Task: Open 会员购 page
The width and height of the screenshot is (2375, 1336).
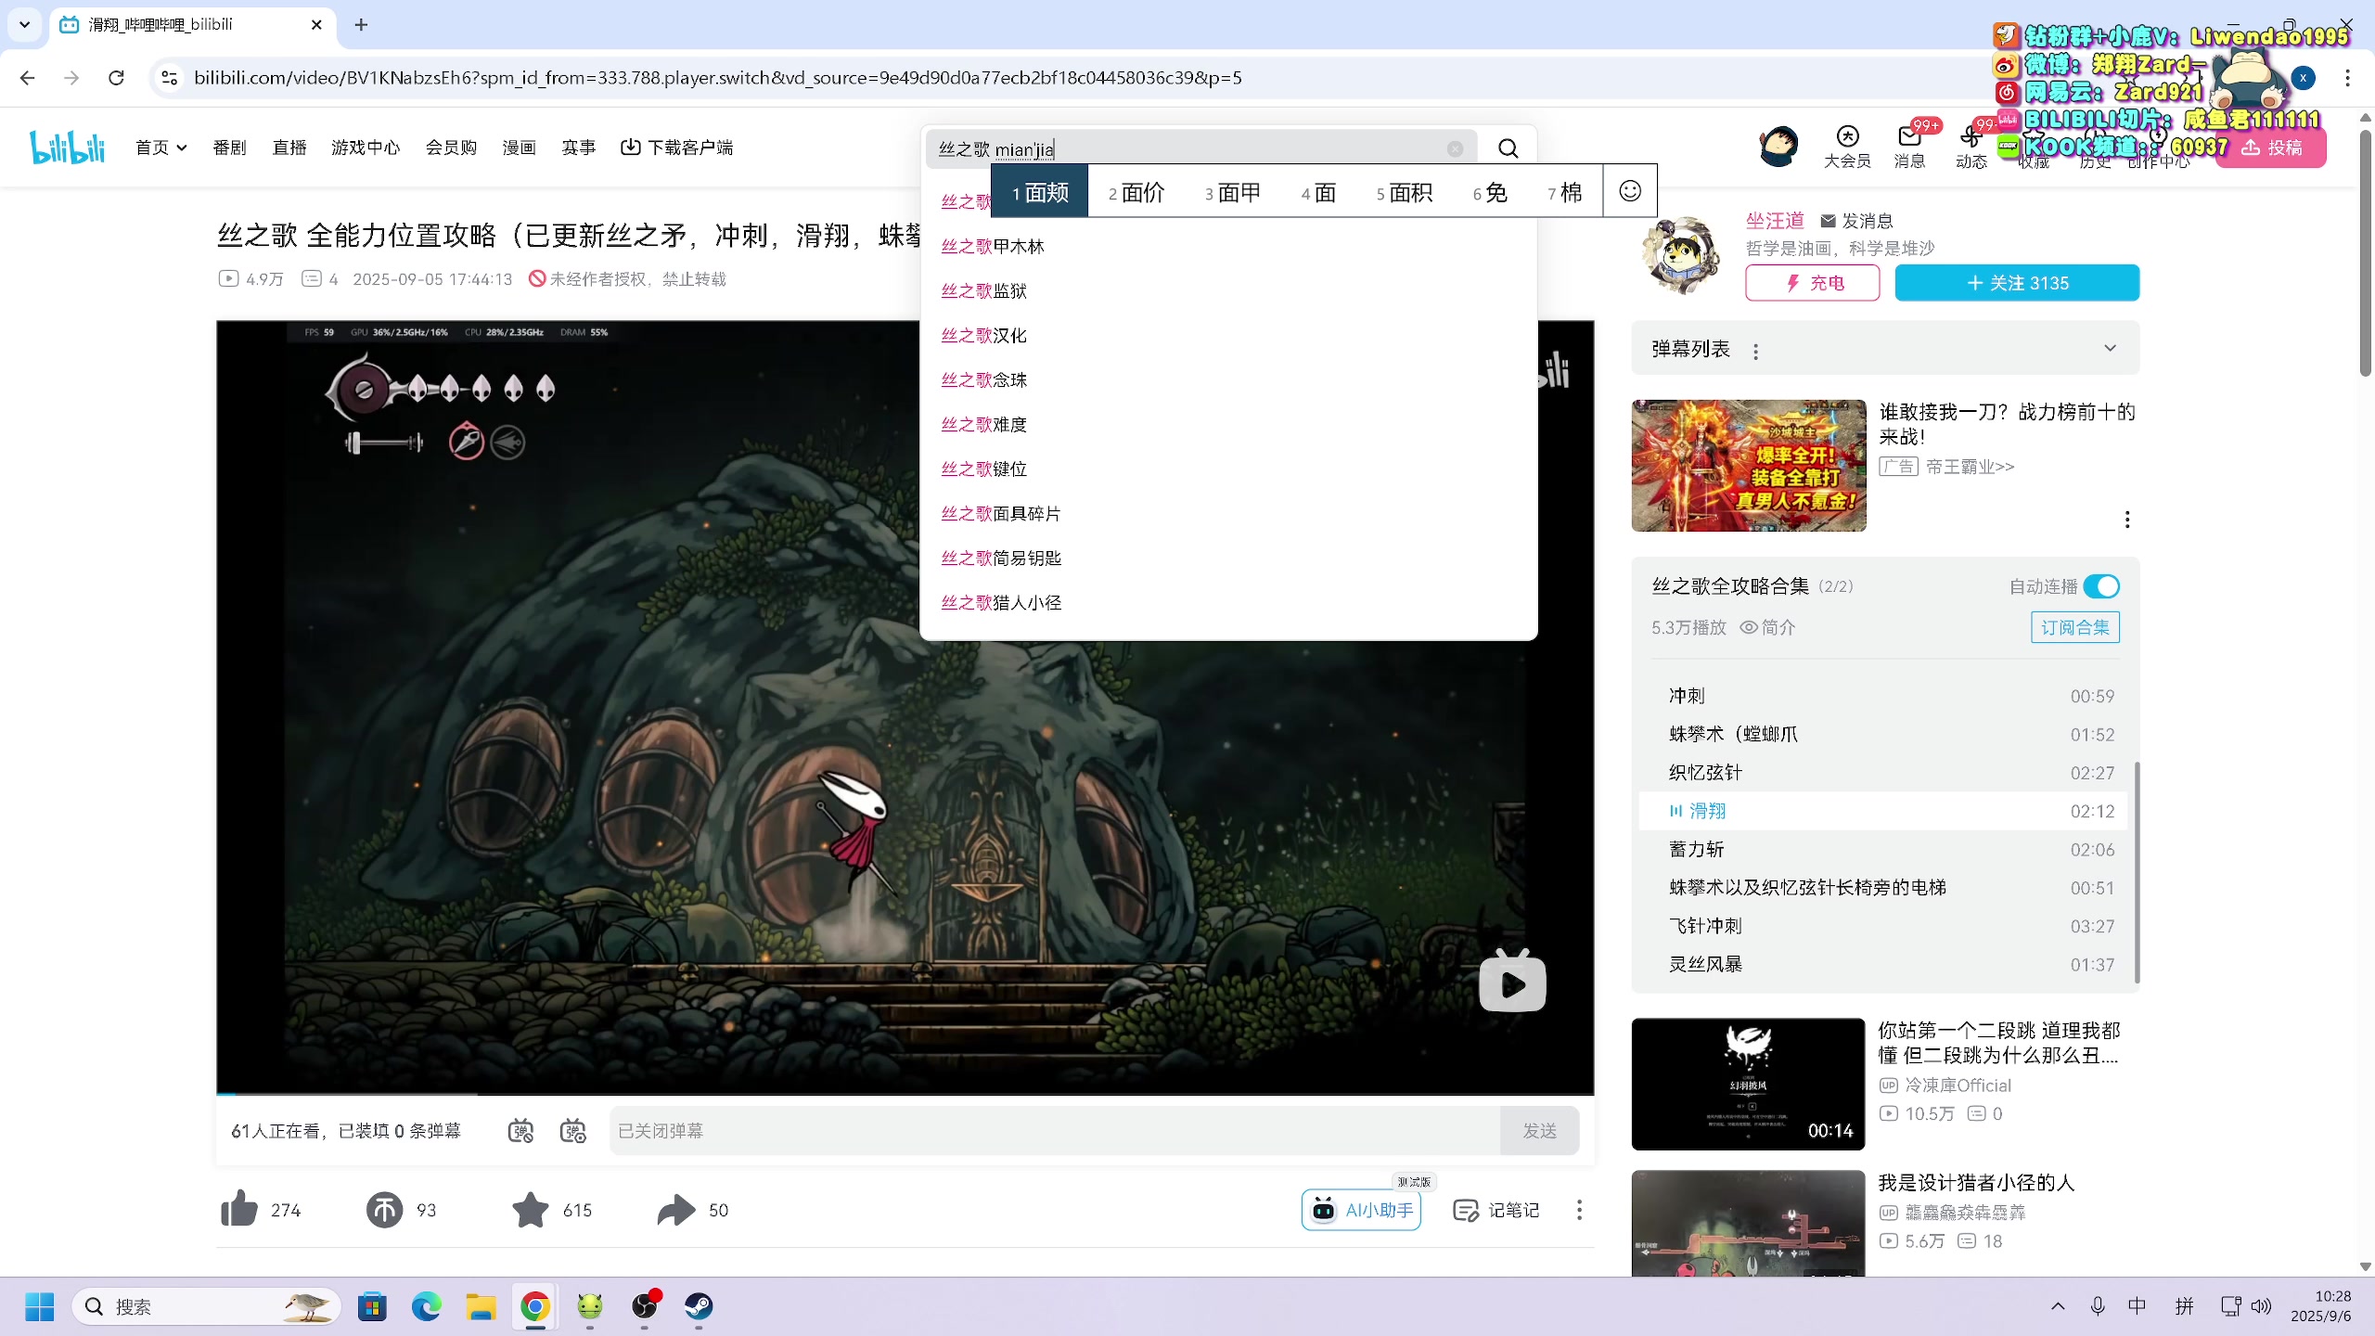Action: (451, 147)
